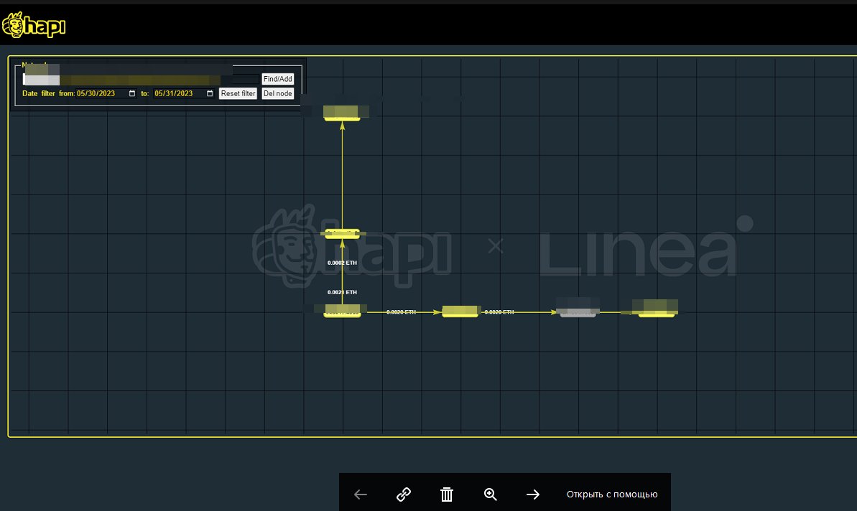The height and width of the screenshot is (511, 857).
Task: Click the second 0.0020 ETH edge label
Action: (x=499, y=312)
